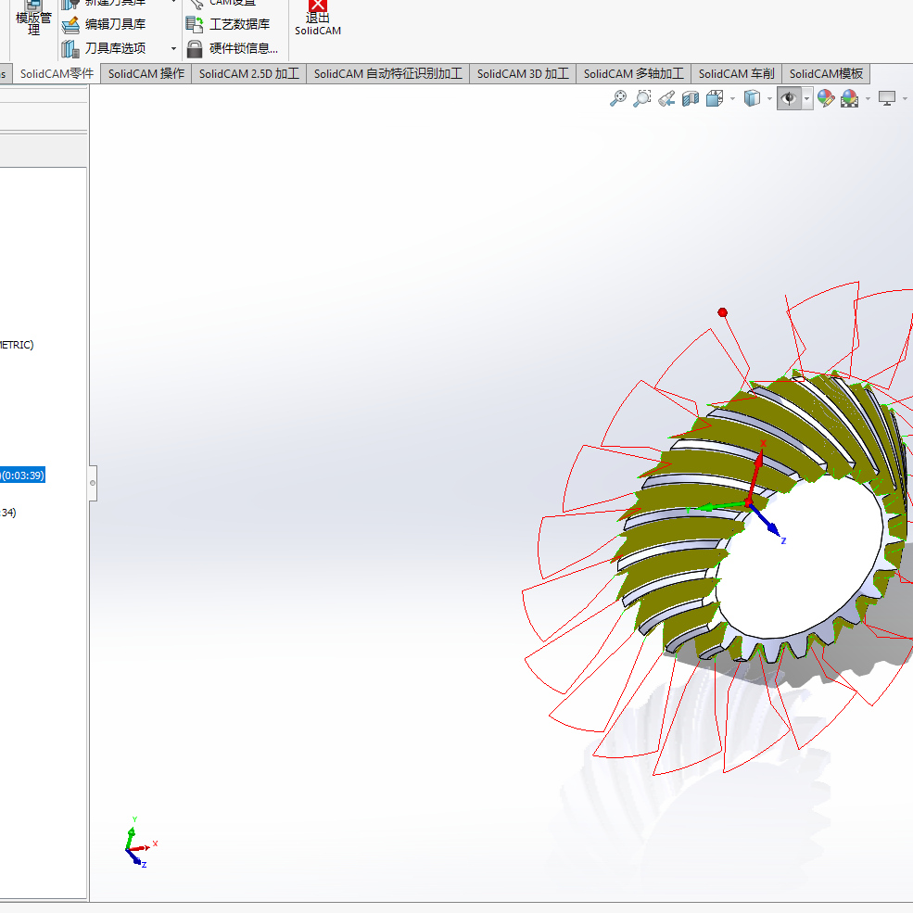Select the Zoom to Area tool
Viewport: 913px width, 913px height.
(x=641, y=98)
